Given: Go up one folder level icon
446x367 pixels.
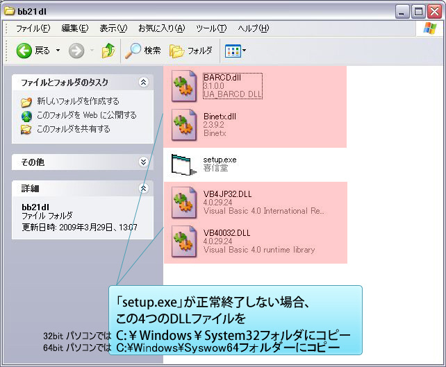Looking at the screenshot, I should (x=108, y=51).
